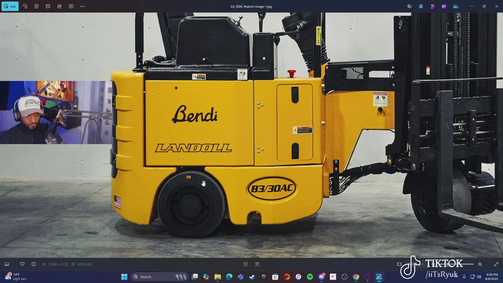Open Task View on the taskbar
This screenshot has width=503, height=283.
point(195,277)
